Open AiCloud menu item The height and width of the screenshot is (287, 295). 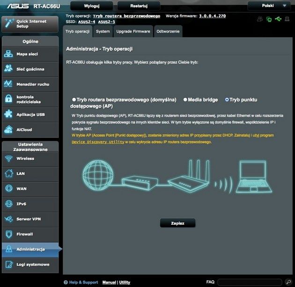(30, 129)
